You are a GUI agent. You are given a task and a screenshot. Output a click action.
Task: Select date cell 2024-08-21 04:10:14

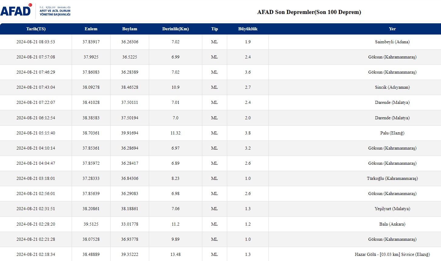[x=36, y=148]
